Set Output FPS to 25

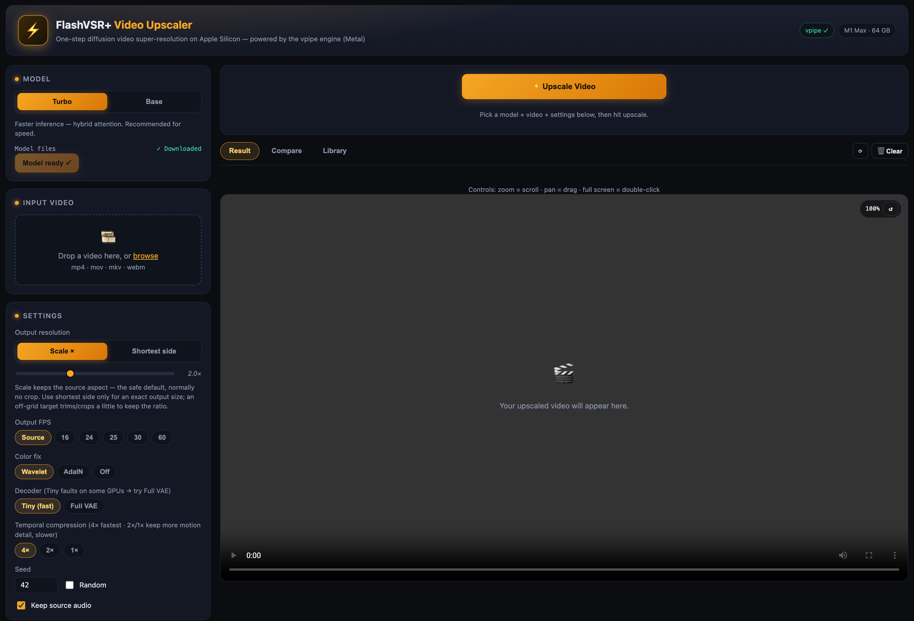(113, 438)
